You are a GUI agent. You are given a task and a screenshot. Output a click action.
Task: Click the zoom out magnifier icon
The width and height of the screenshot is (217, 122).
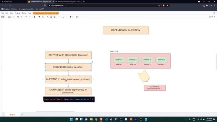coord(21,17)
